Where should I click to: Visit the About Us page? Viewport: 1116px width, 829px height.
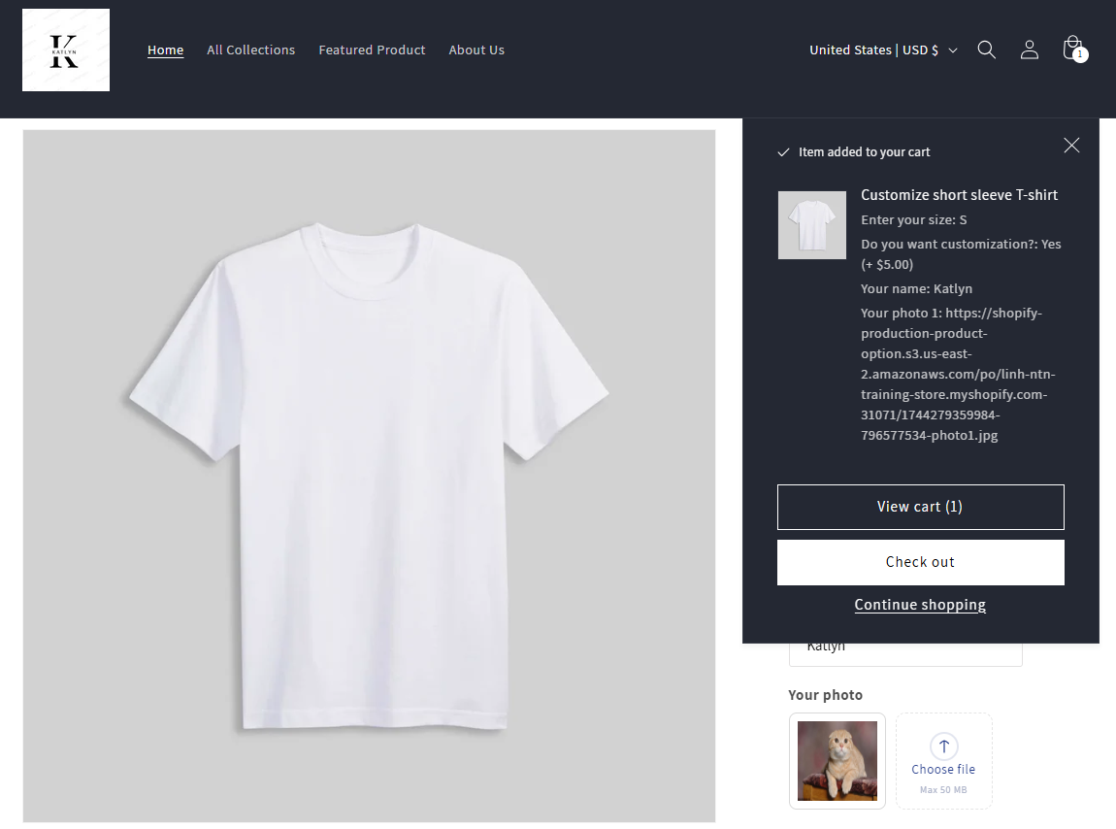click(x=476, y=50)
